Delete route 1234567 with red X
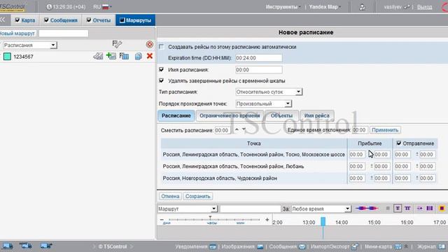The image size is (448, 252). [x=149, y=56]
